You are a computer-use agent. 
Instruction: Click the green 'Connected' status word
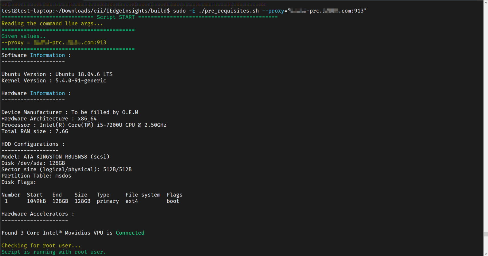coord(130,233)
